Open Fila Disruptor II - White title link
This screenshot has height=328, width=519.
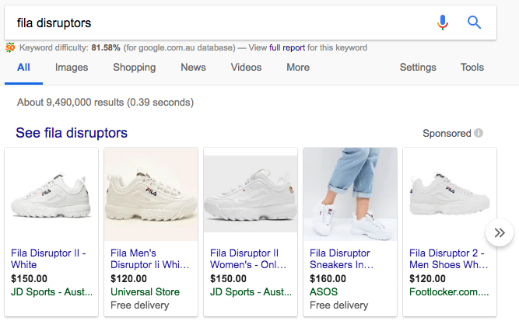[48, 259]
